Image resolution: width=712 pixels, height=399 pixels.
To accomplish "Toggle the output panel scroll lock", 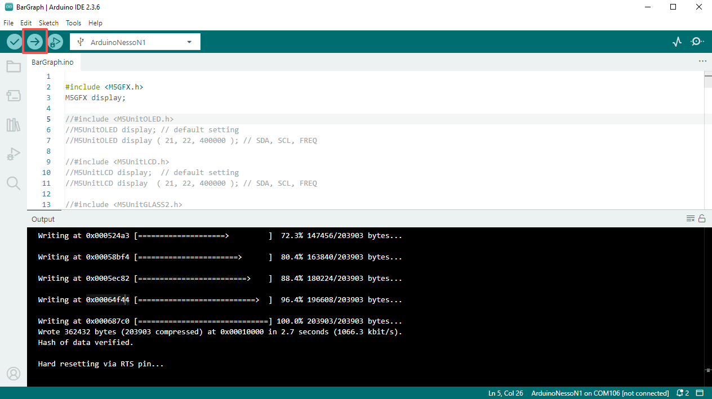I will pyautogui.click(x=702, y=219).
